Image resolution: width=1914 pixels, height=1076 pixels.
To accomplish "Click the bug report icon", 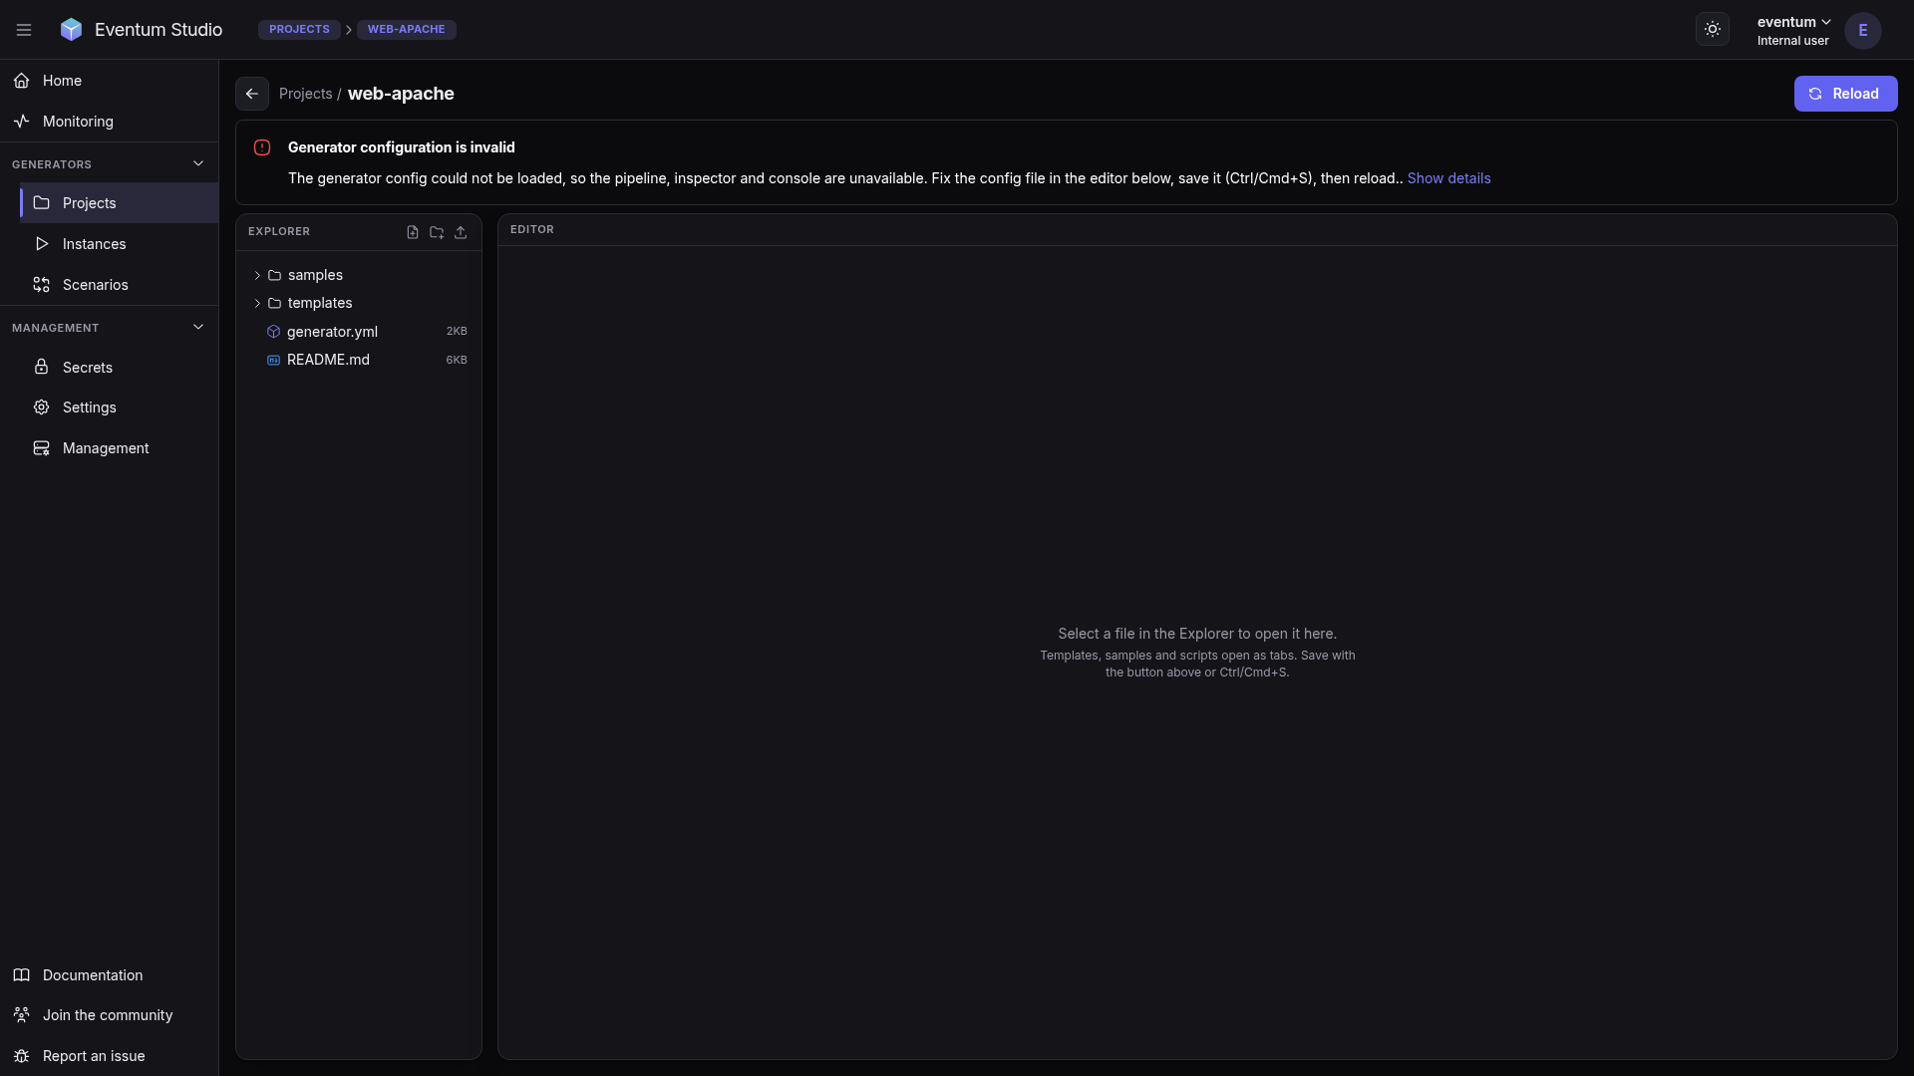I will click(x=21, y=1056).
